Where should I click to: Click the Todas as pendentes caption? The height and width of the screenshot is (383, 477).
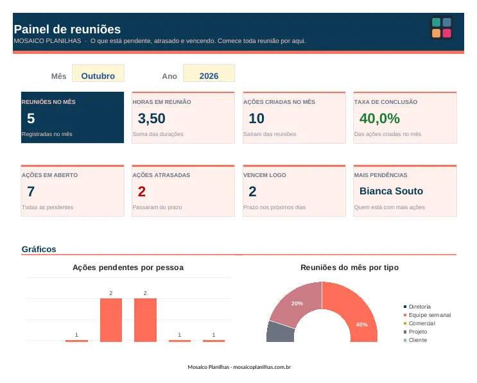pos(48,207)
